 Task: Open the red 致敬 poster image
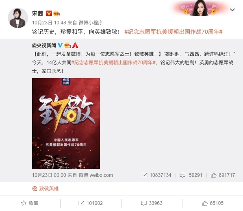click(66, 123)
